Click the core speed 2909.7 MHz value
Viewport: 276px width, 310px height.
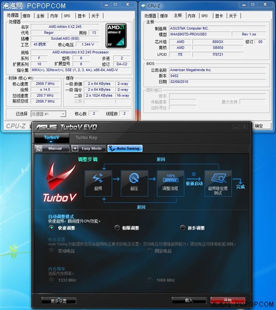coord(45,84)
